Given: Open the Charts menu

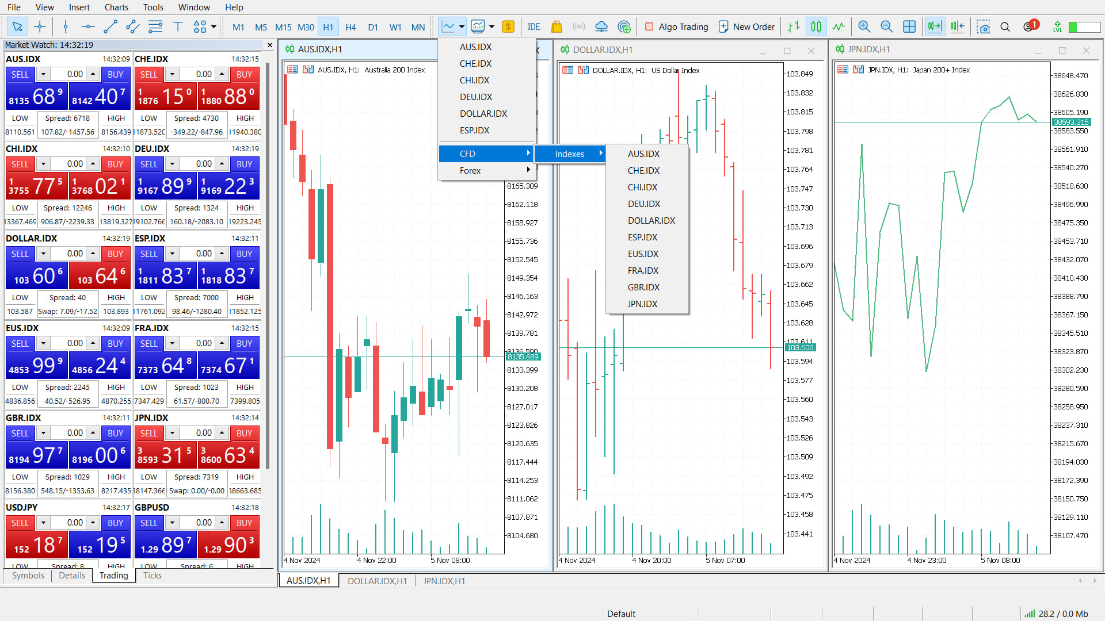Looking at the screenshot, I should point(116,7).
